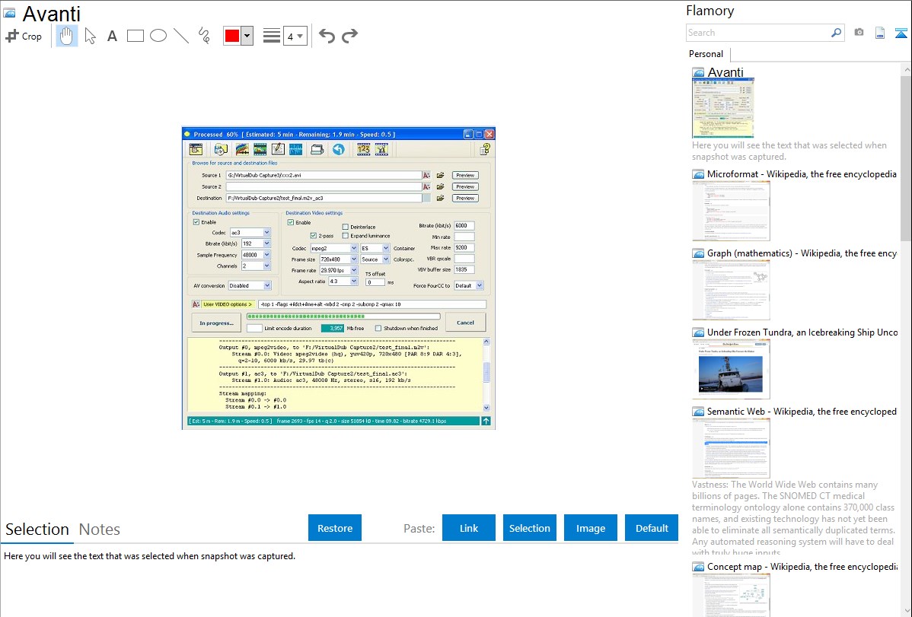
Task: Redo the annotation
Action: click(x=349, y=36)
